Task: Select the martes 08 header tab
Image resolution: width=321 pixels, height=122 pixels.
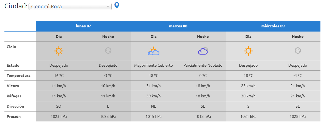Action: click(x=178, y=26)
